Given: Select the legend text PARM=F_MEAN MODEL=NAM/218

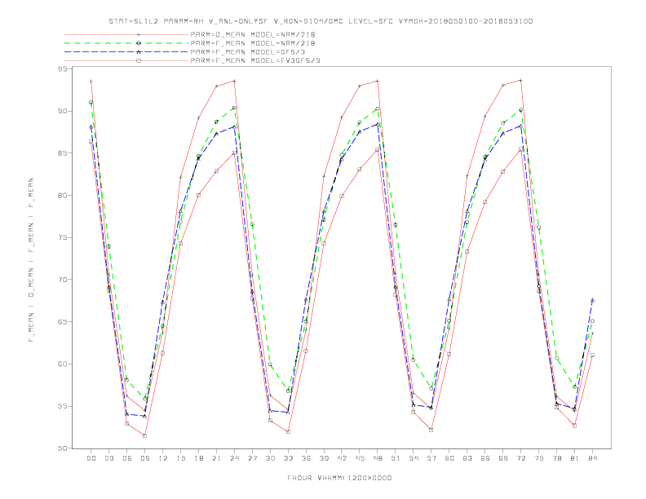Looking at the screenshot, I should (x=253, y=43).
